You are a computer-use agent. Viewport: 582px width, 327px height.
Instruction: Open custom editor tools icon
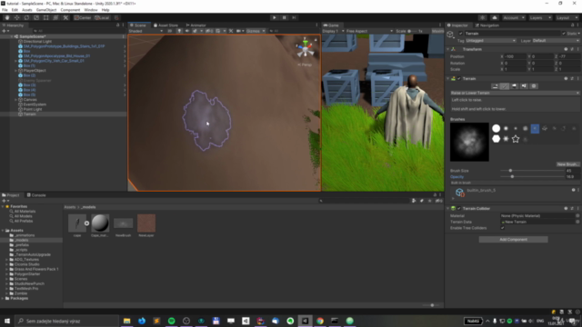65,17
